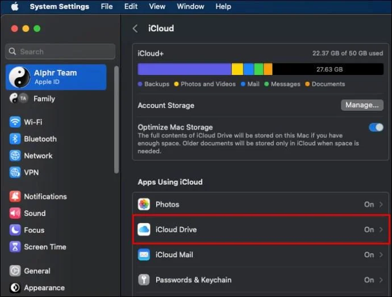This screenshot has height=297, width=392.
Task: Click Passwords & Keychain row label
Action: 194,280
